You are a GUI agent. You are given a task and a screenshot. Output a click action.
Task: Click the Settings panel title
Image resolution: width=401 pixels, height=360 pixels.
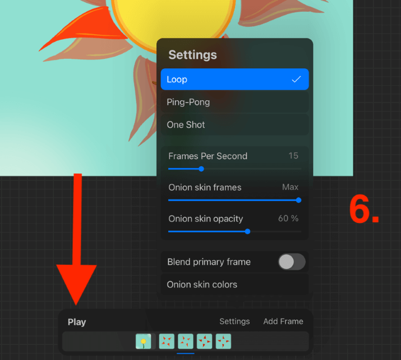coord(192,55)
